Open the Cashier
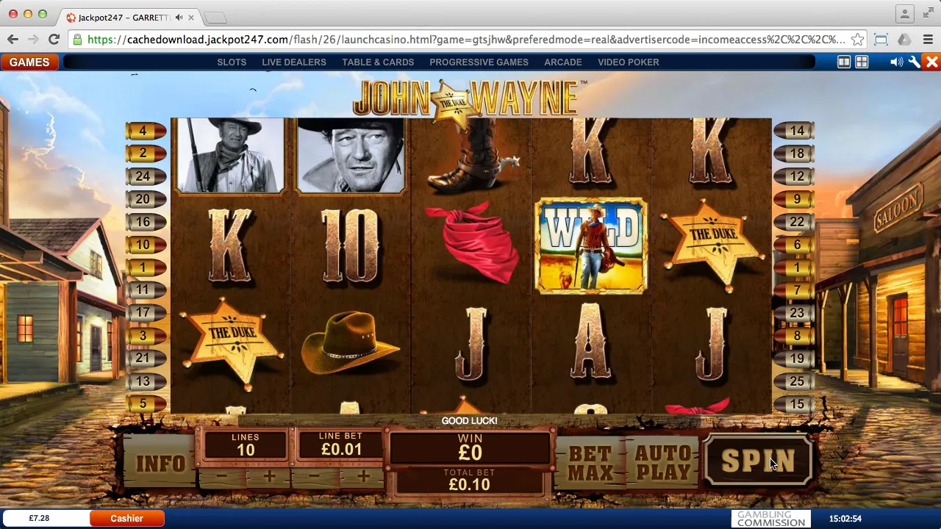Image resolution: width=941 pixels, height=529 pixels. 127,519
